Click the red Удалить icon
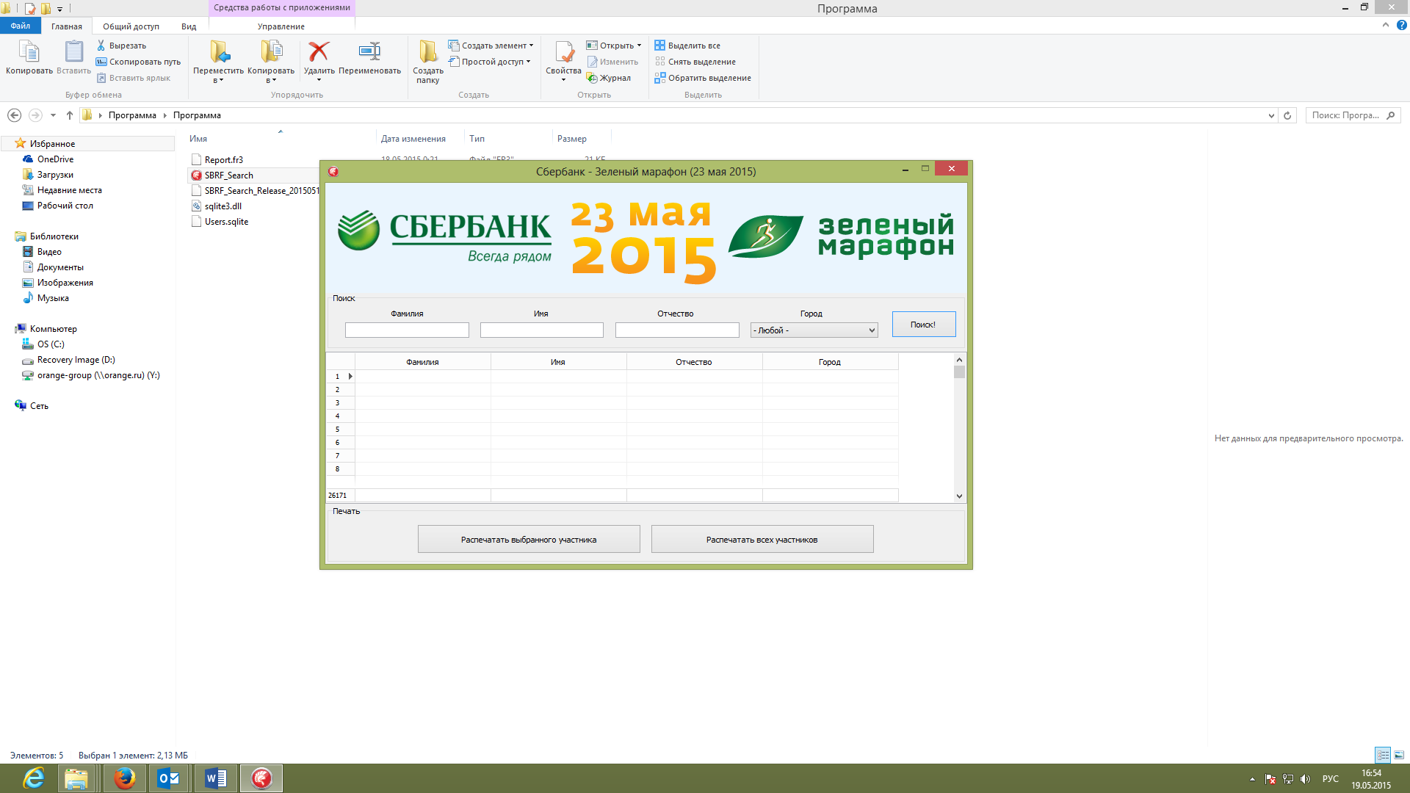1410x793 pixels. [319, 51]
